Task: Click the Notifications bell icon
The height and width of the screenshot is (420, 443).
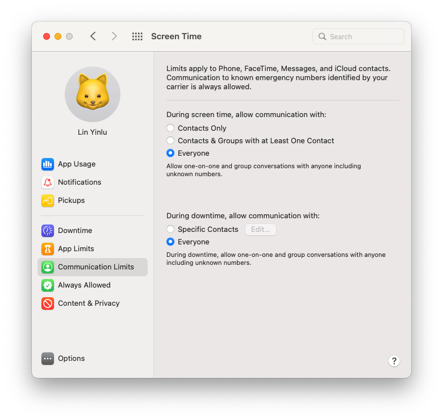Action: (48, 182)
